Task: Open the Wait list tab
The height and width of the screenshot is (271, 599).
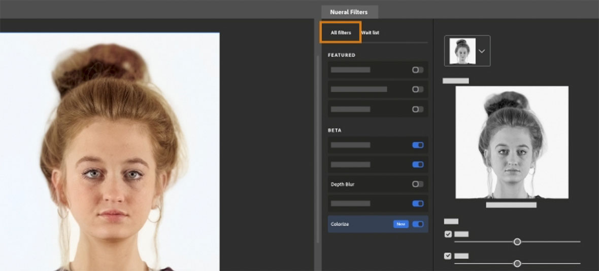Action: click(370, 32)
